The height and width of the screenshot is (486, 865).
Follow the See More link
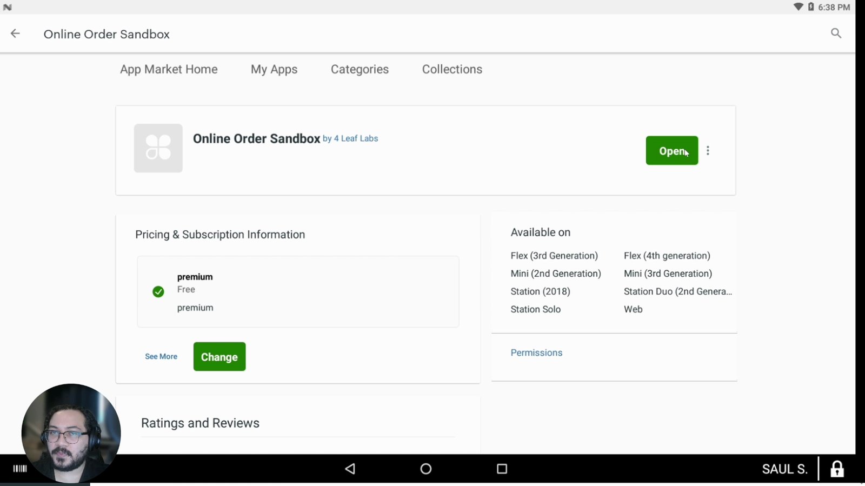(161, 357)
